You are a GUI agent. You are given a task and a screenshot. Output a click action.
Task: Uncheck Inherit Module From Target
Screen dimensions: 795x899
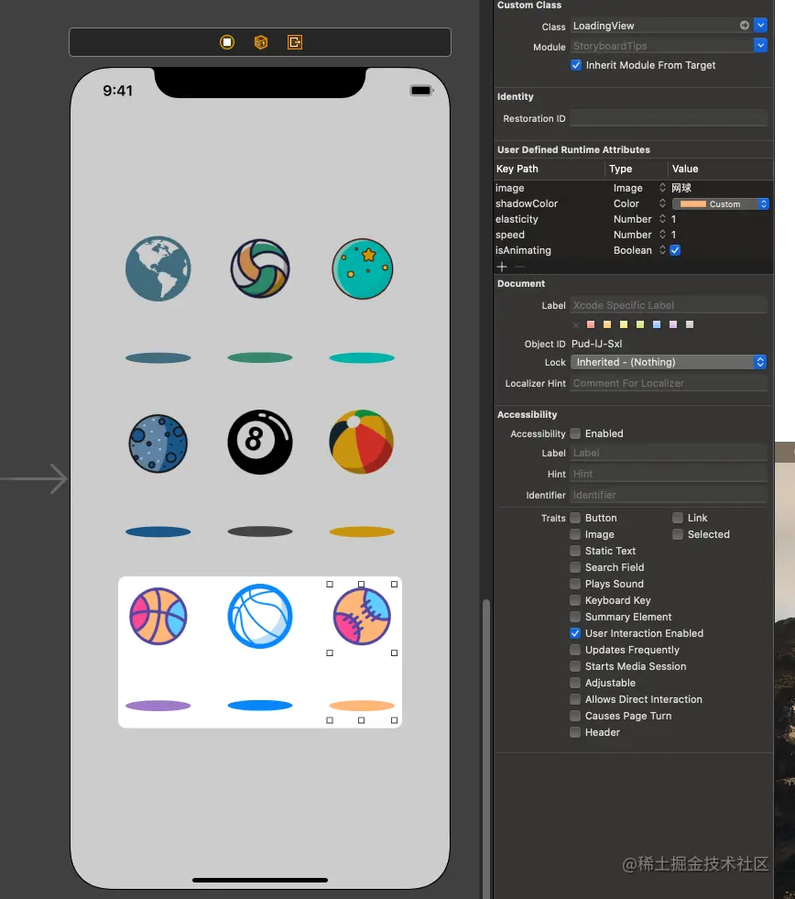[x=576, y=65]
